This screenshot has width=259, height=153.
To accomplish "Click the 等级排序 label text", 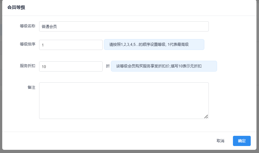I will pos(27,45).
